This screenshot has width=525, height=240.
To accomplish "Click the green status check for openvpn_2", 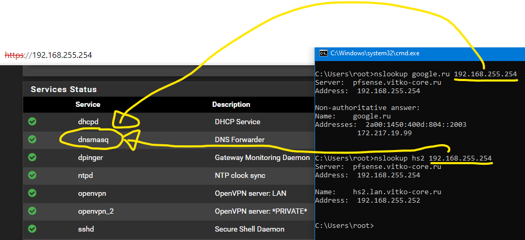I will (32, 211).
